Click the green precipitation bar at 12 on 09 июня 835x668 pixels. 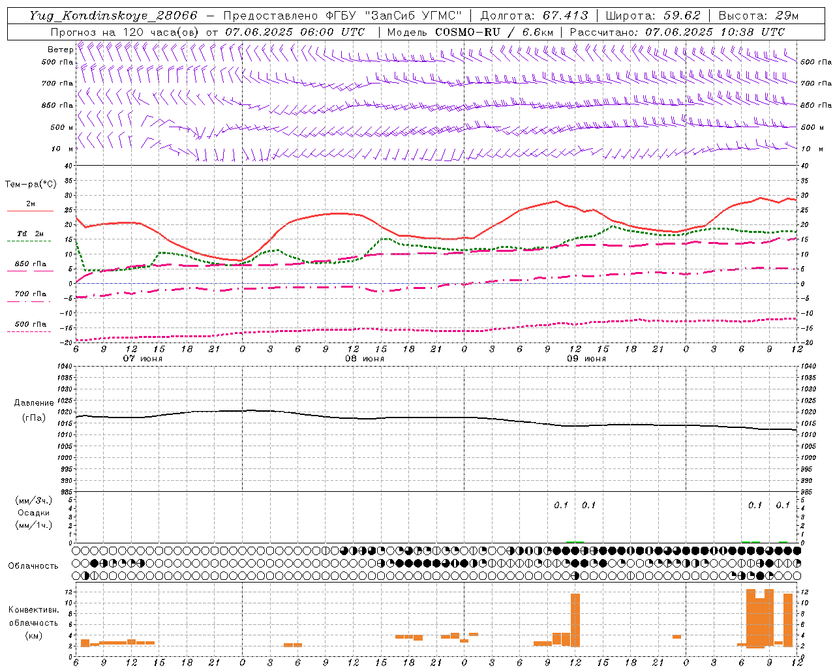pyautogui.click(x=575, y=541)
